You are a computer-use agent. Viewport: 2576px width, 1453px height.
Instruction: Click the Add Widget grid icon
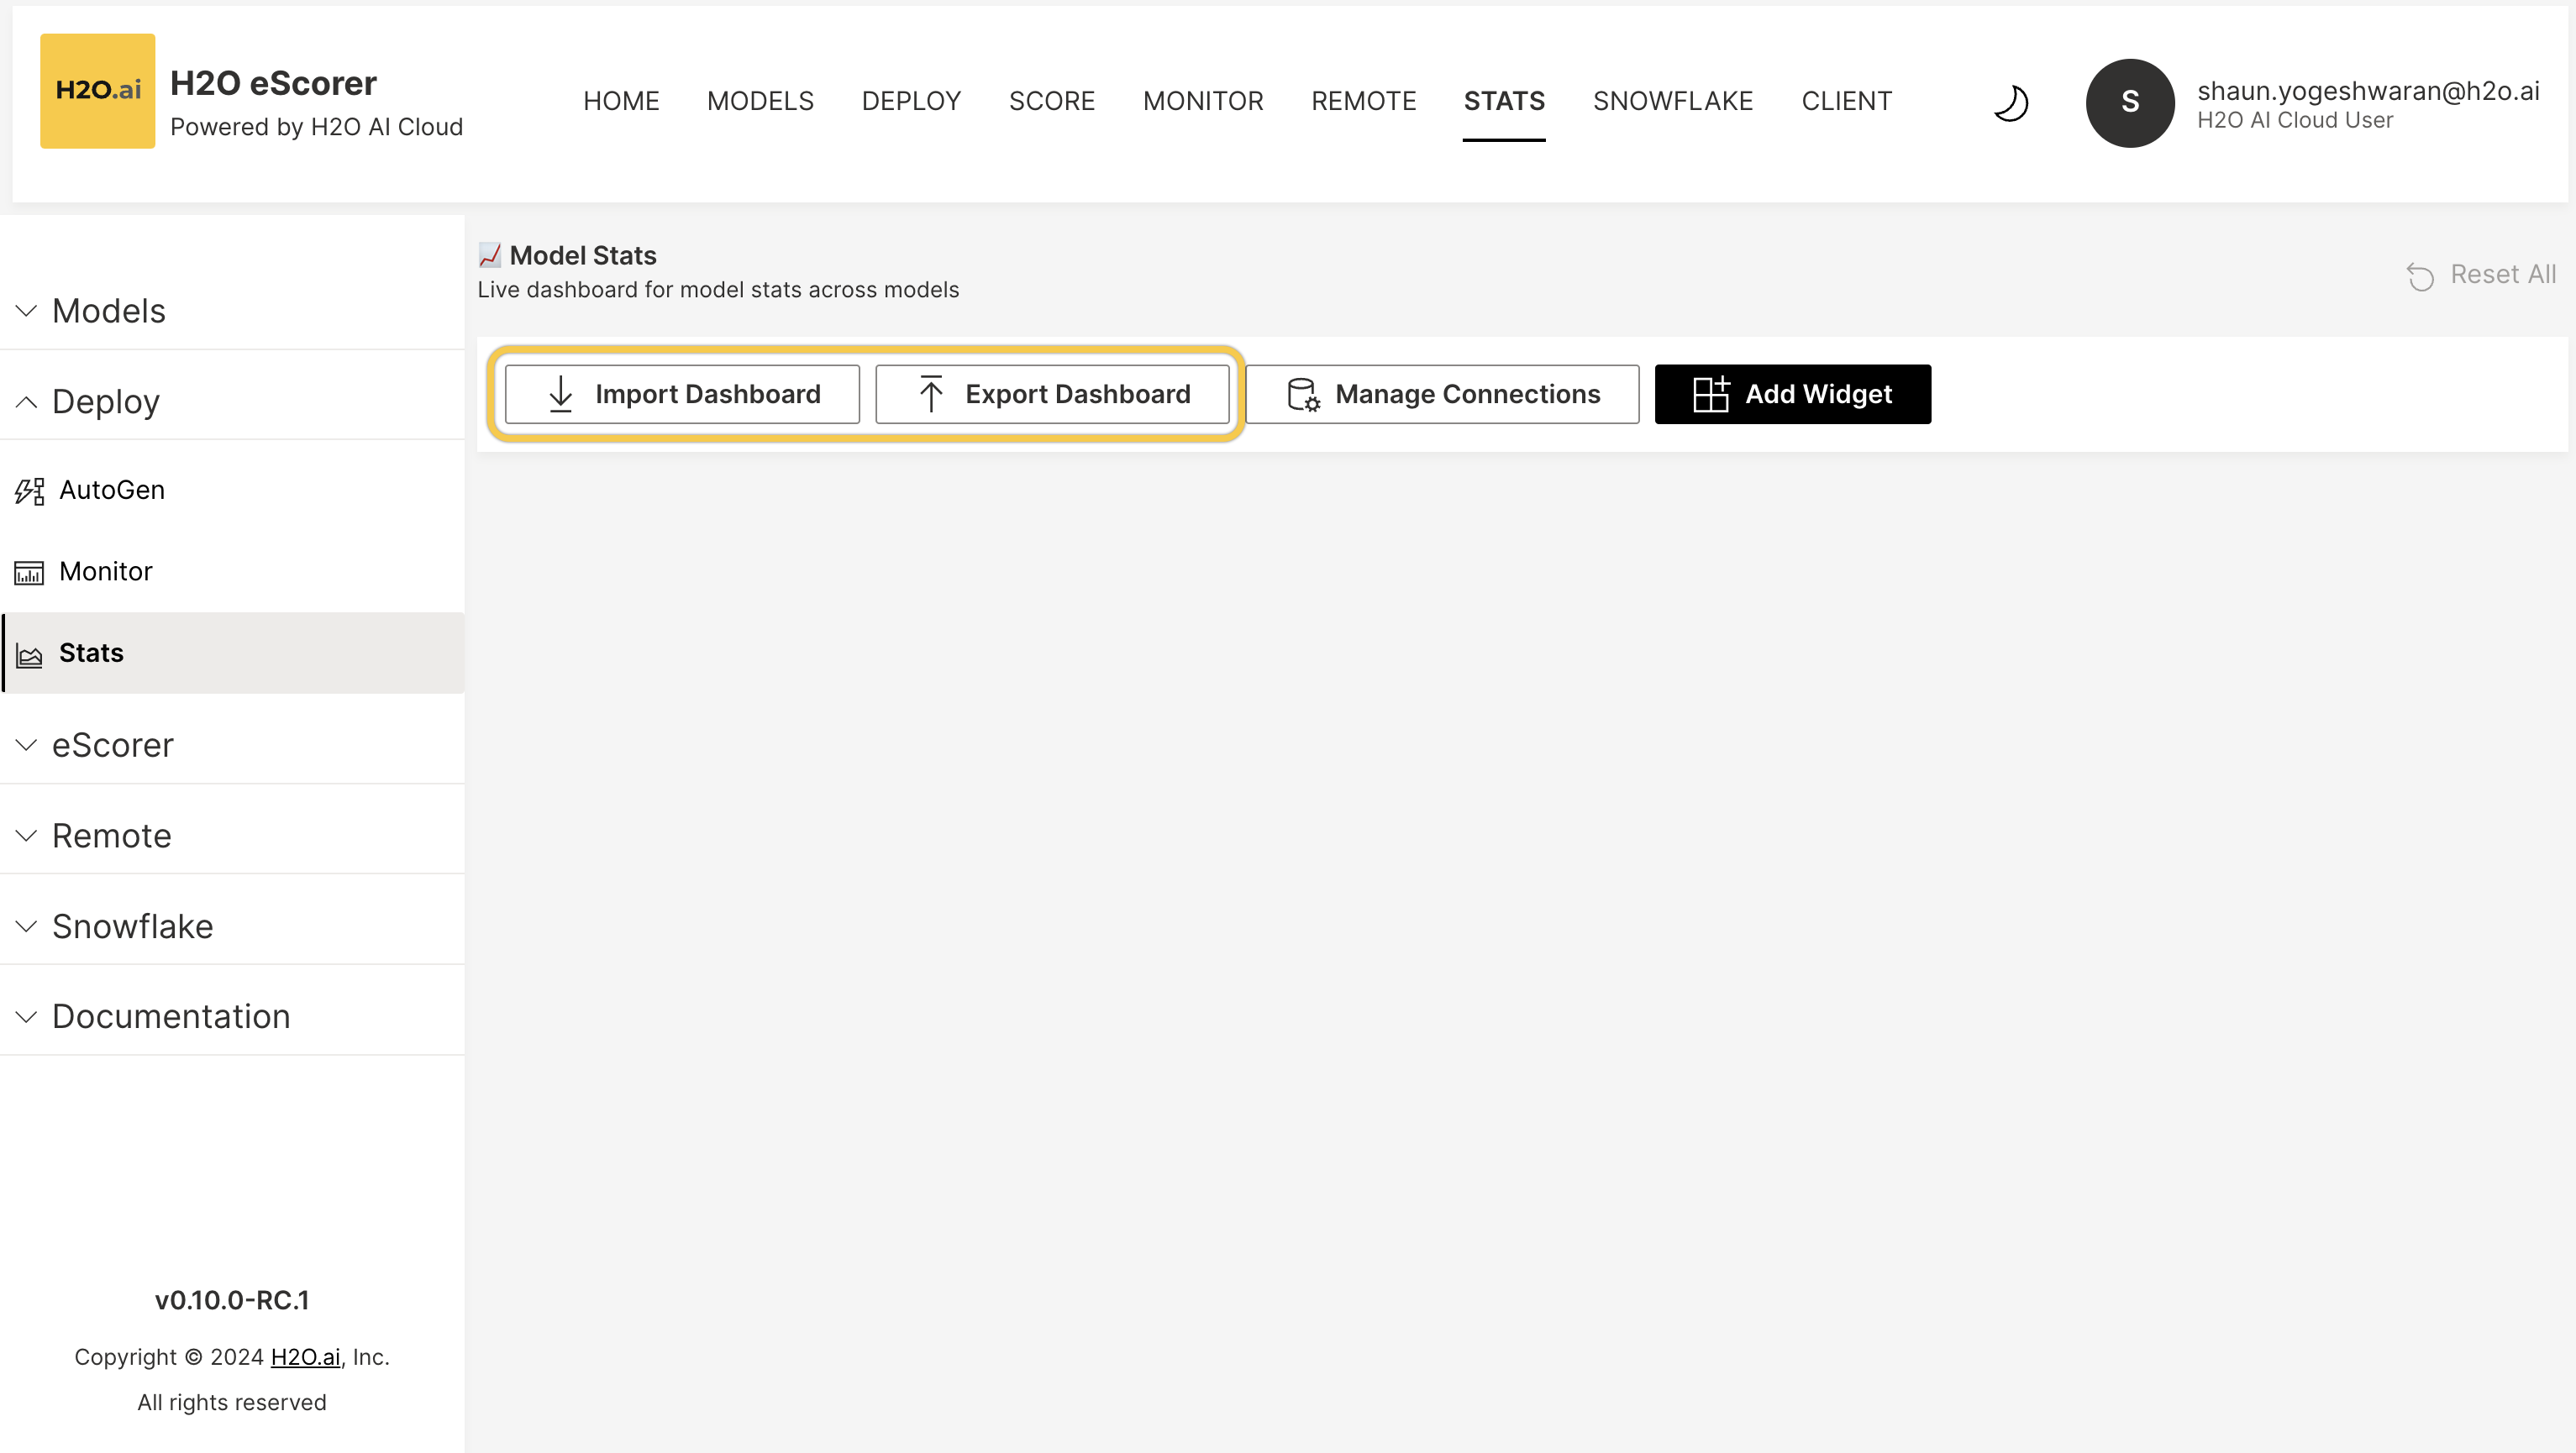tap(1710, 394)
